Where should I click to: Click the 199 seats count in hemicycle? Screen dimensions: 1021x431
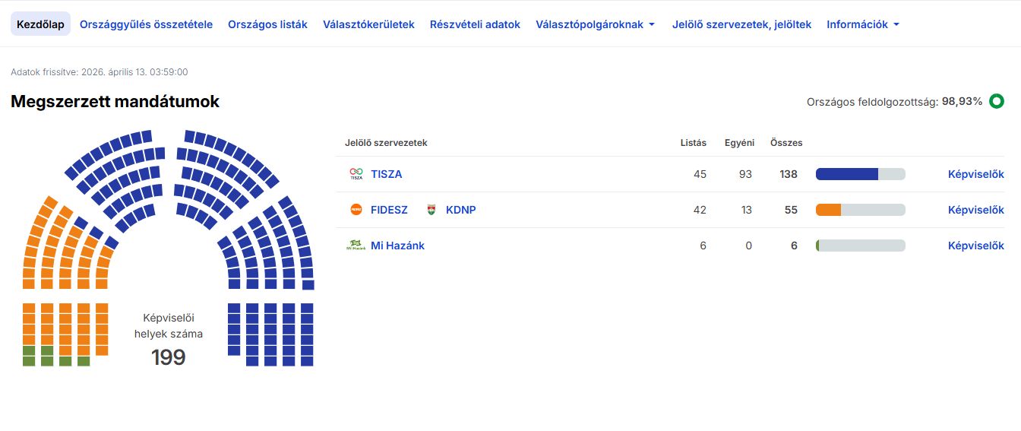click(169, 357)
